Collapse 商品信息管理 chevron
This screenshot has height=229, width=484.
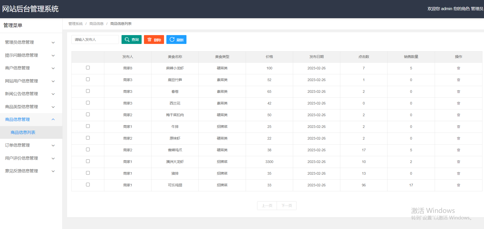[x=53, y=120]
